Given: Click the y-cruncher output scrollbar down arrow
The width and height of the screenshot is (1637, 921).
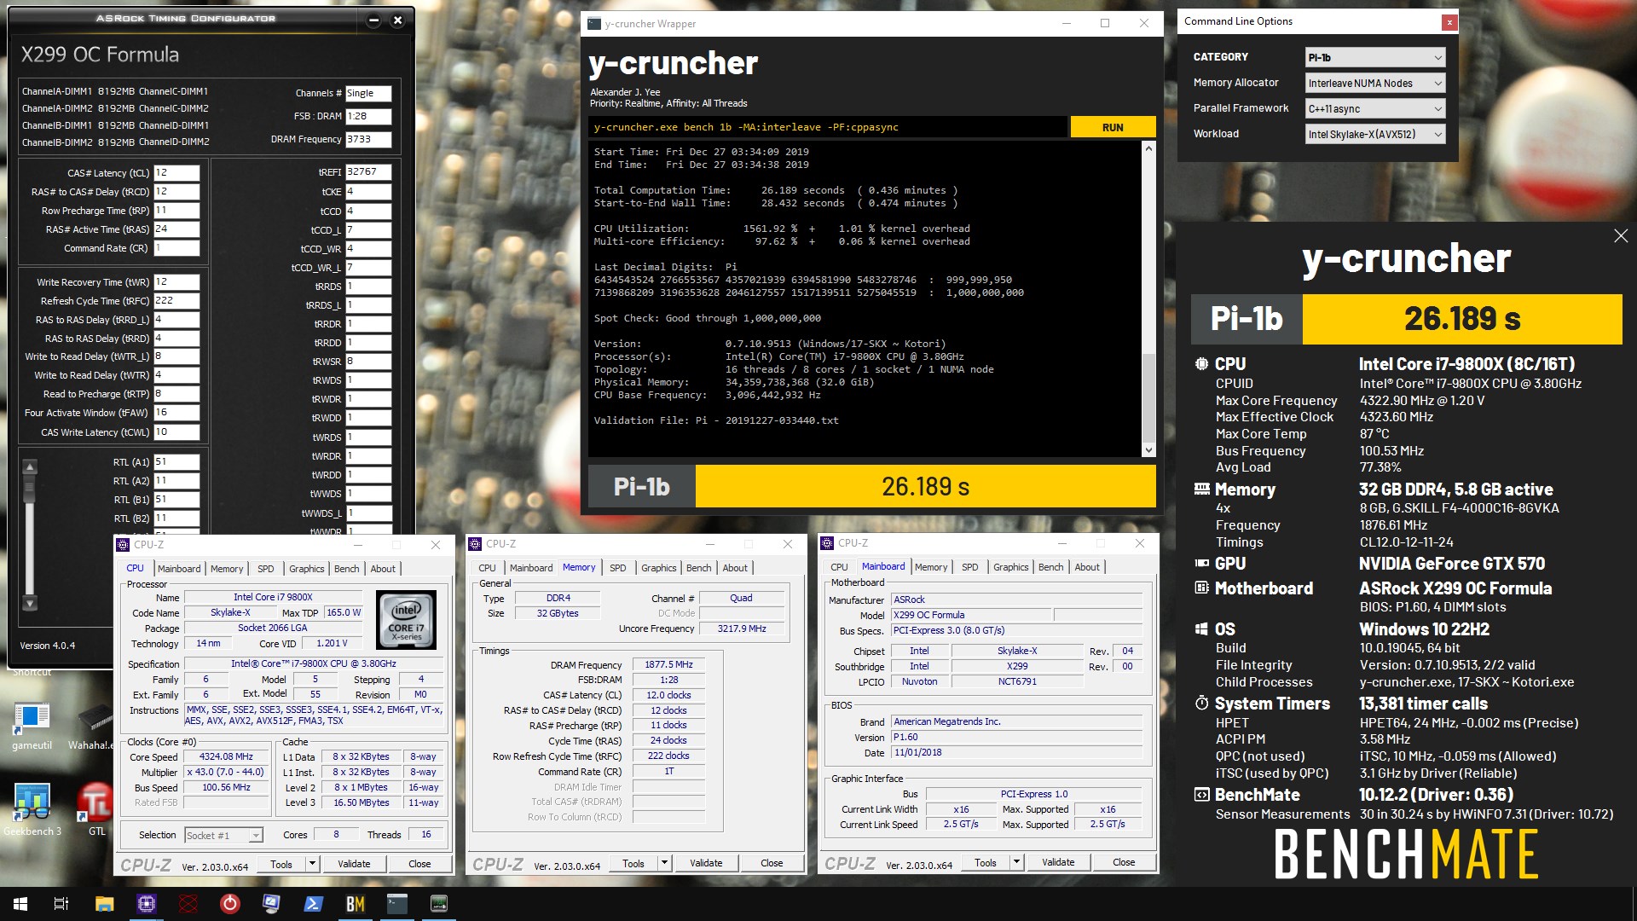Looking at the screenshot, I should coord(1148,449).
